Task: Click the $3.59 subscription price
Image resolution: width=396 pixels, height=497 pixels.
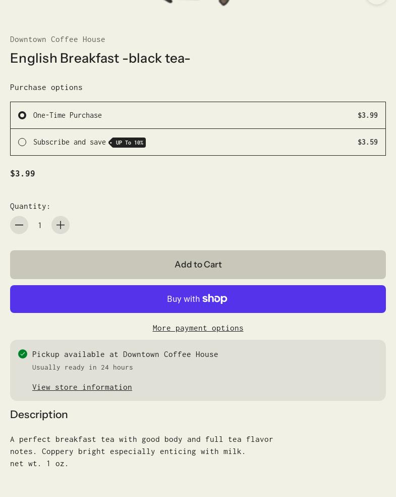Action: tap(367, 142)
